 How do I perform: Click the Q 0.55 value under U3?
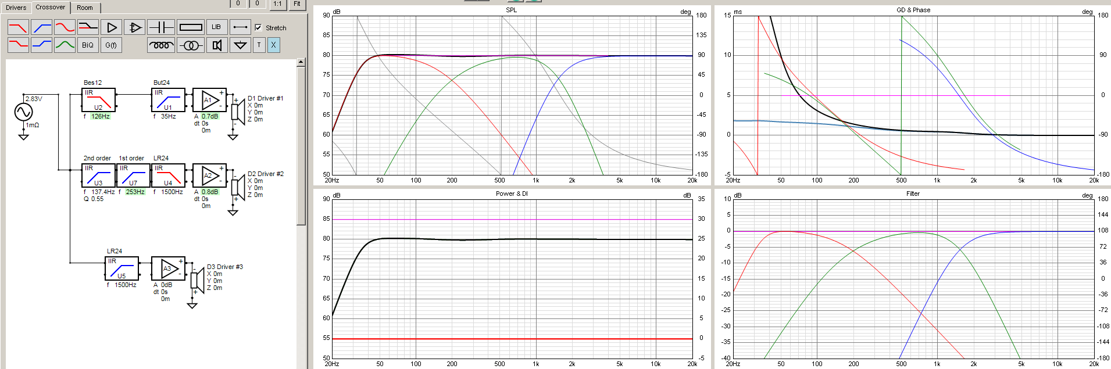click(94, 199)
